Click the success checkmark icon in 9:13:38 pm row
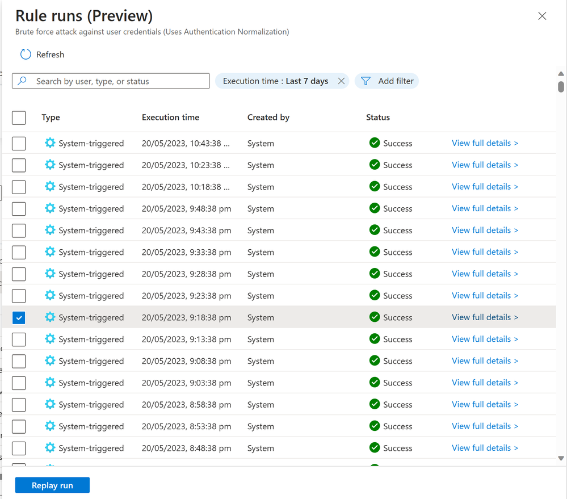This screenshot has width=567, height=499. point(375,339)
